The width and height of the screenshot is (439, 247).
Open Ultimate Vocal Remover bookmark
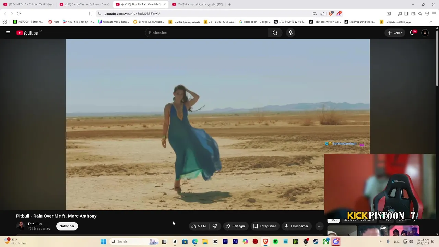114,22
